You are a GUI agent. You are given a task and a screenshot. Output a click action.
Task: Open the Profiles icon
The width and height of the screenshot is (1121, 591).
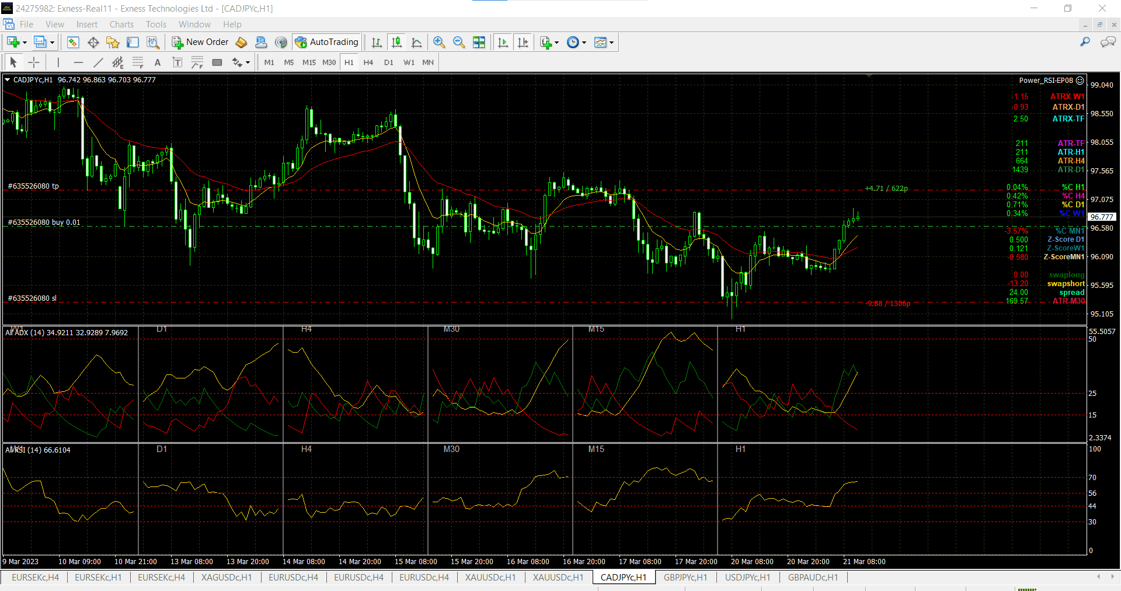pyautogui.click(x=40, y=42)
